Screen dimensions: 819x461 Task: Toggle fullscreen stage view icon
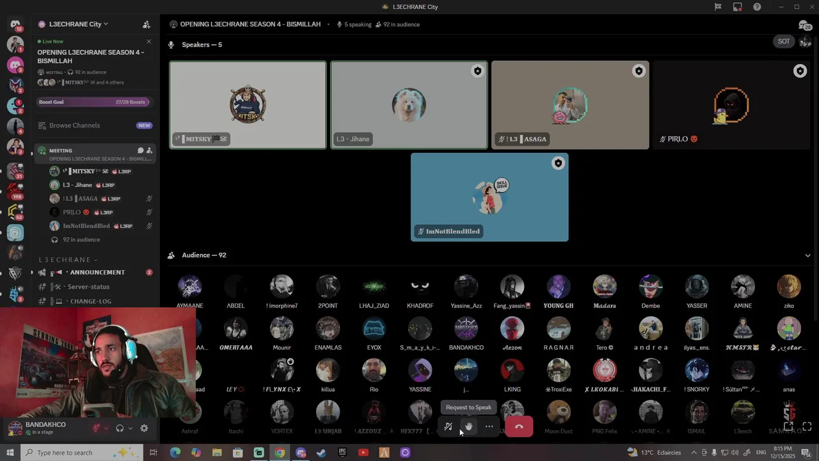tap(807, 426)
